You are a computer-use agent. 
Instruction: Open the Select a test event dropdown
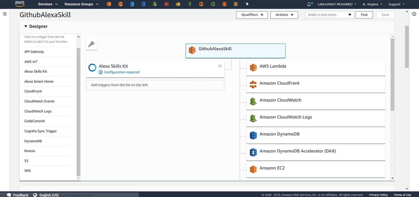[x=330, y=15]
